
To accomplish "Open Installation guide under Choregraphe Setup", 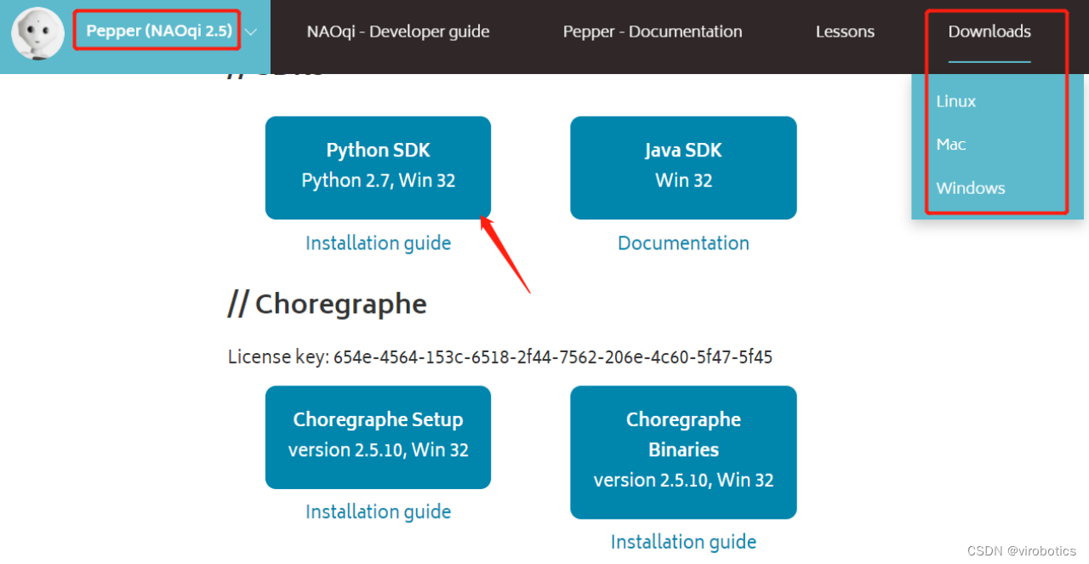I will click(x=379, y=512).
